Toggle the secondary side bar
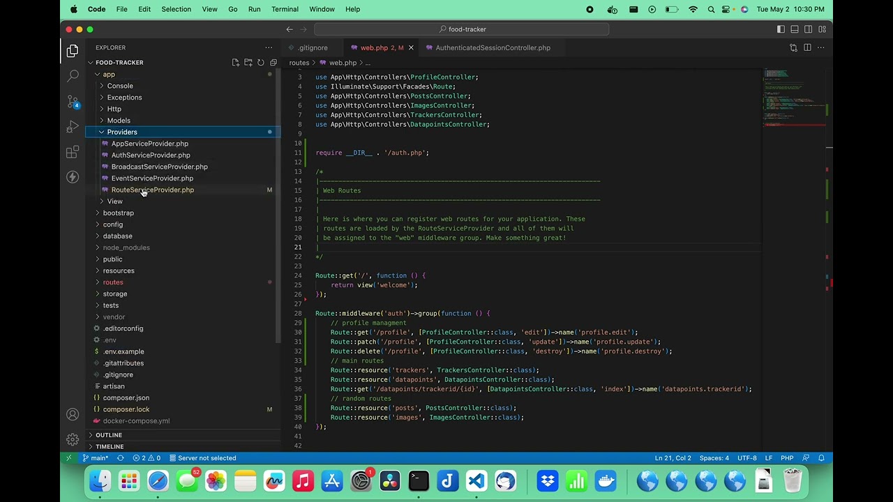893x502 pixels. pos(809,29)
